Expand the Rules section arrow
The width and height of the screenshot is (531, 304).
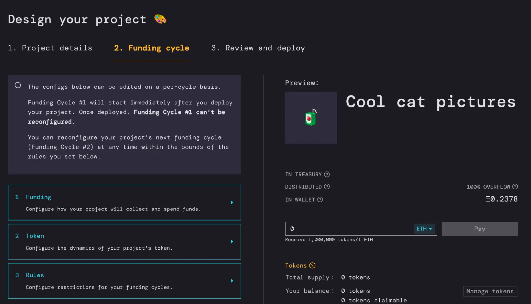click(x=232, y=281)
